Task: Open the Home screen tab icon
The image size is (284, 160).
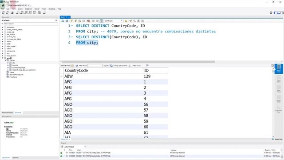Action: [3, 5]
